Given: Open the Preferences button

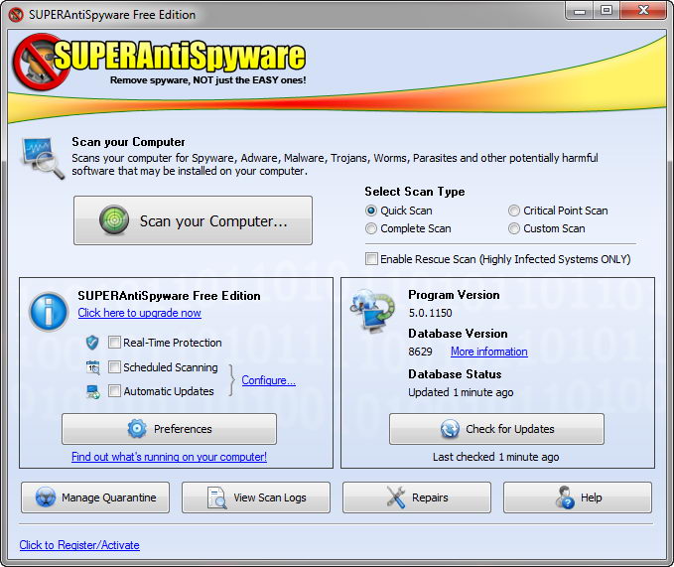Looking at the screenshot, I should click(170, 429).
